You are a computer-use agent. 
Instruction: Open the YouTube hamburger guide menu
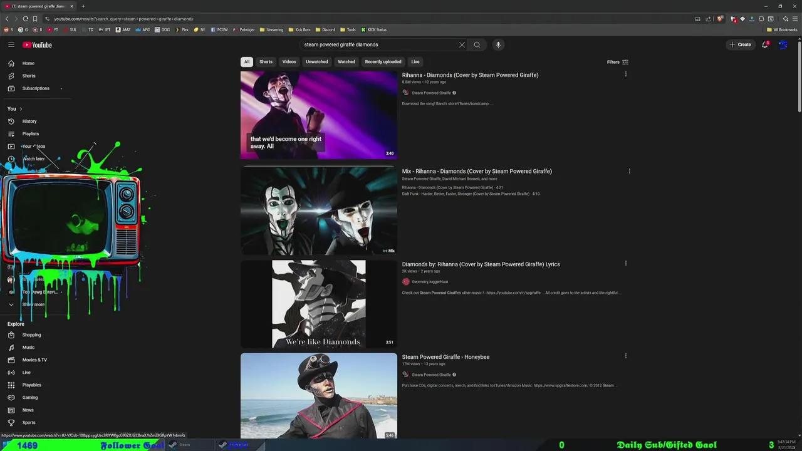click(x=11, y=44)
